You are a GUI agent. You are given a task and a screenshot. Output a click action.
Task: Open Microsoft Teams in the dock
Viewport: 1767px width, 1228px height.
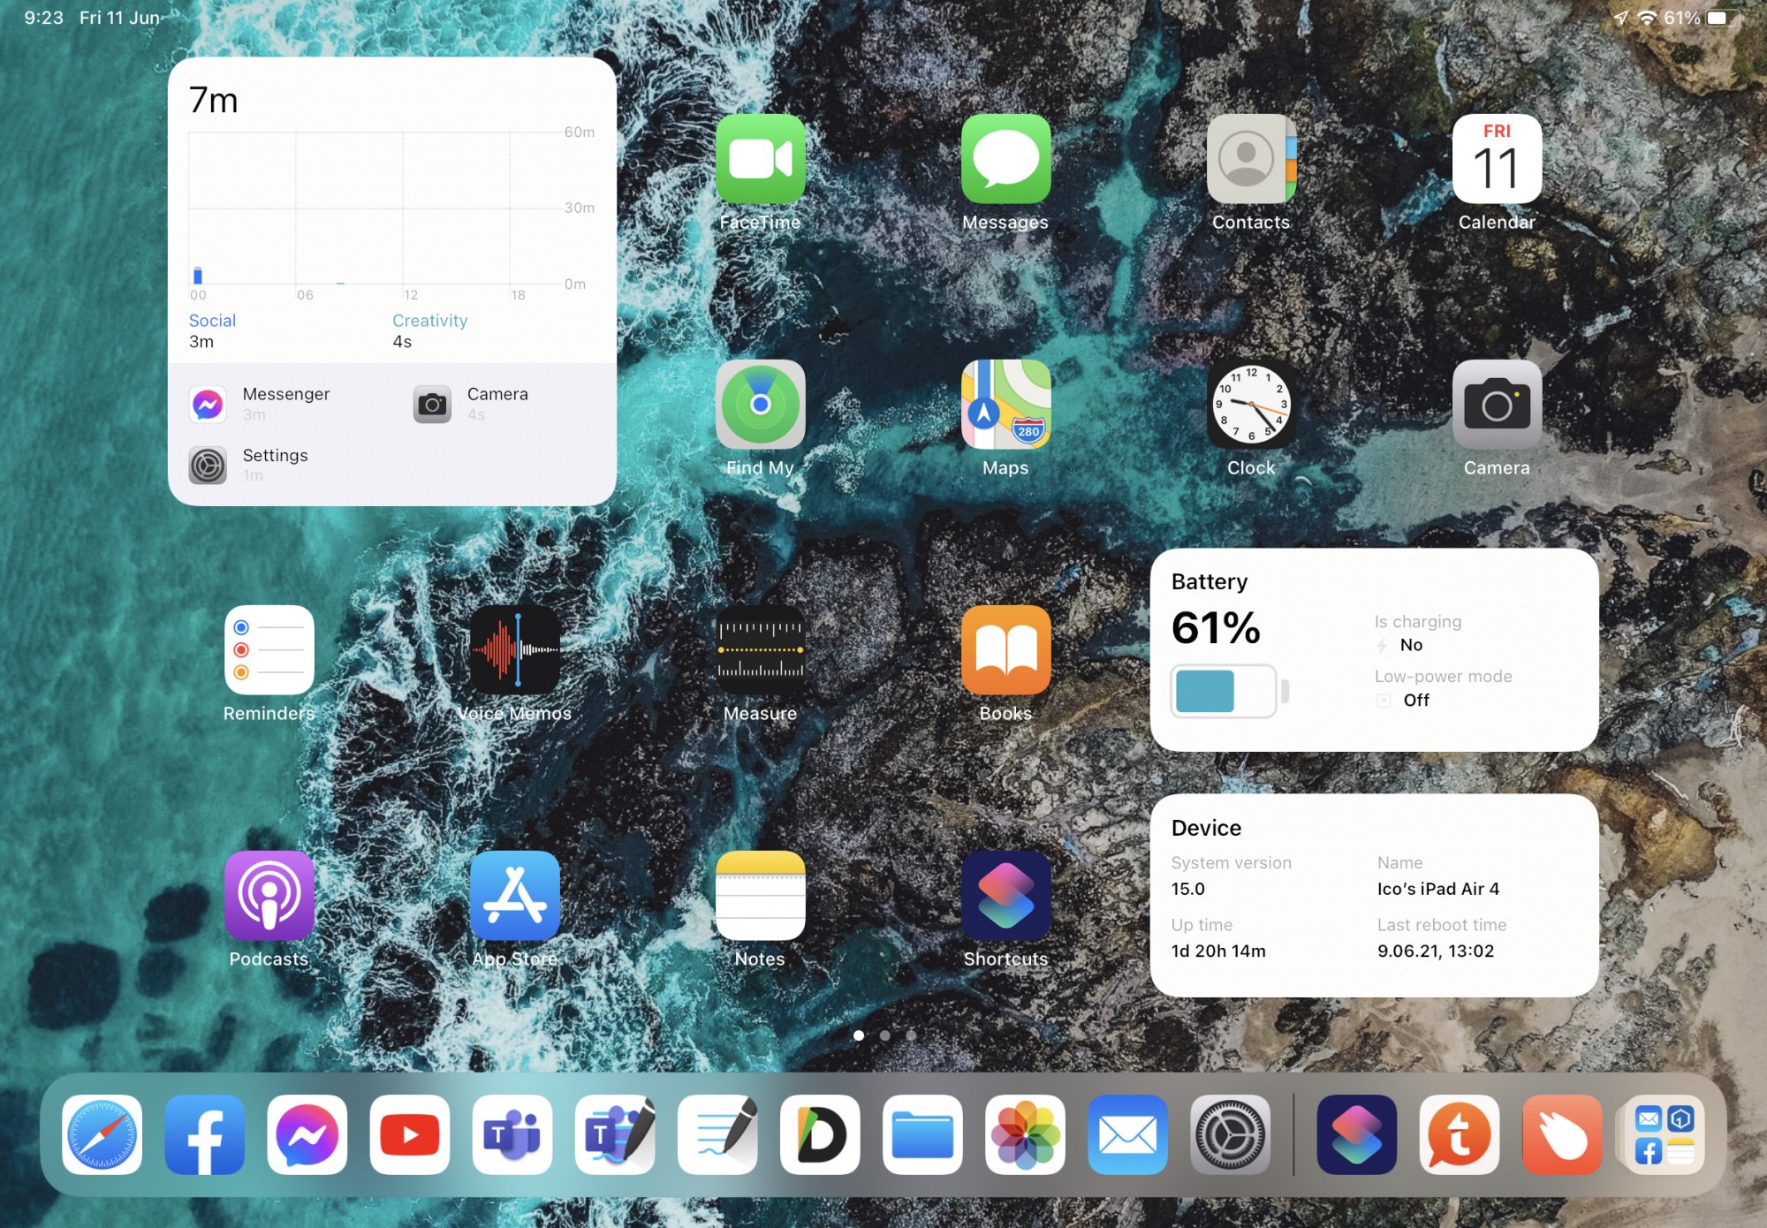coord(512,1135)
